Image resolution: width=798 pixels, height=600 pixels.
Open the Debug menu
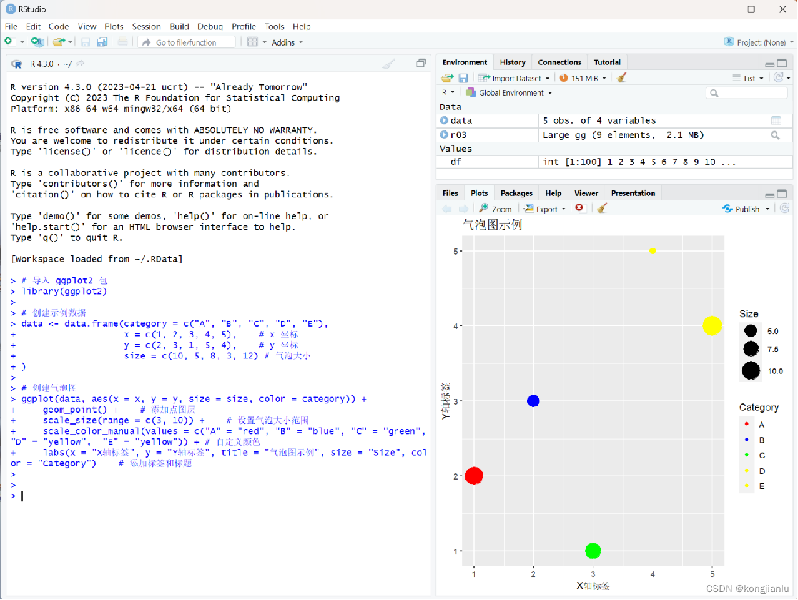(x=210, y=26)
